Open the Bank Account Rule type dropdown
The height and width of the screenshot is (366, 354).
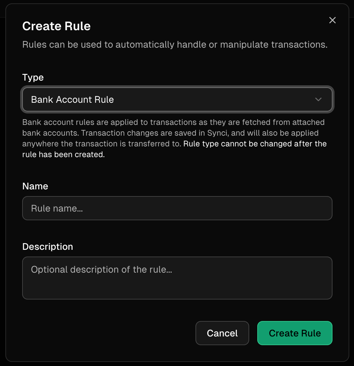tap(177, 99)
